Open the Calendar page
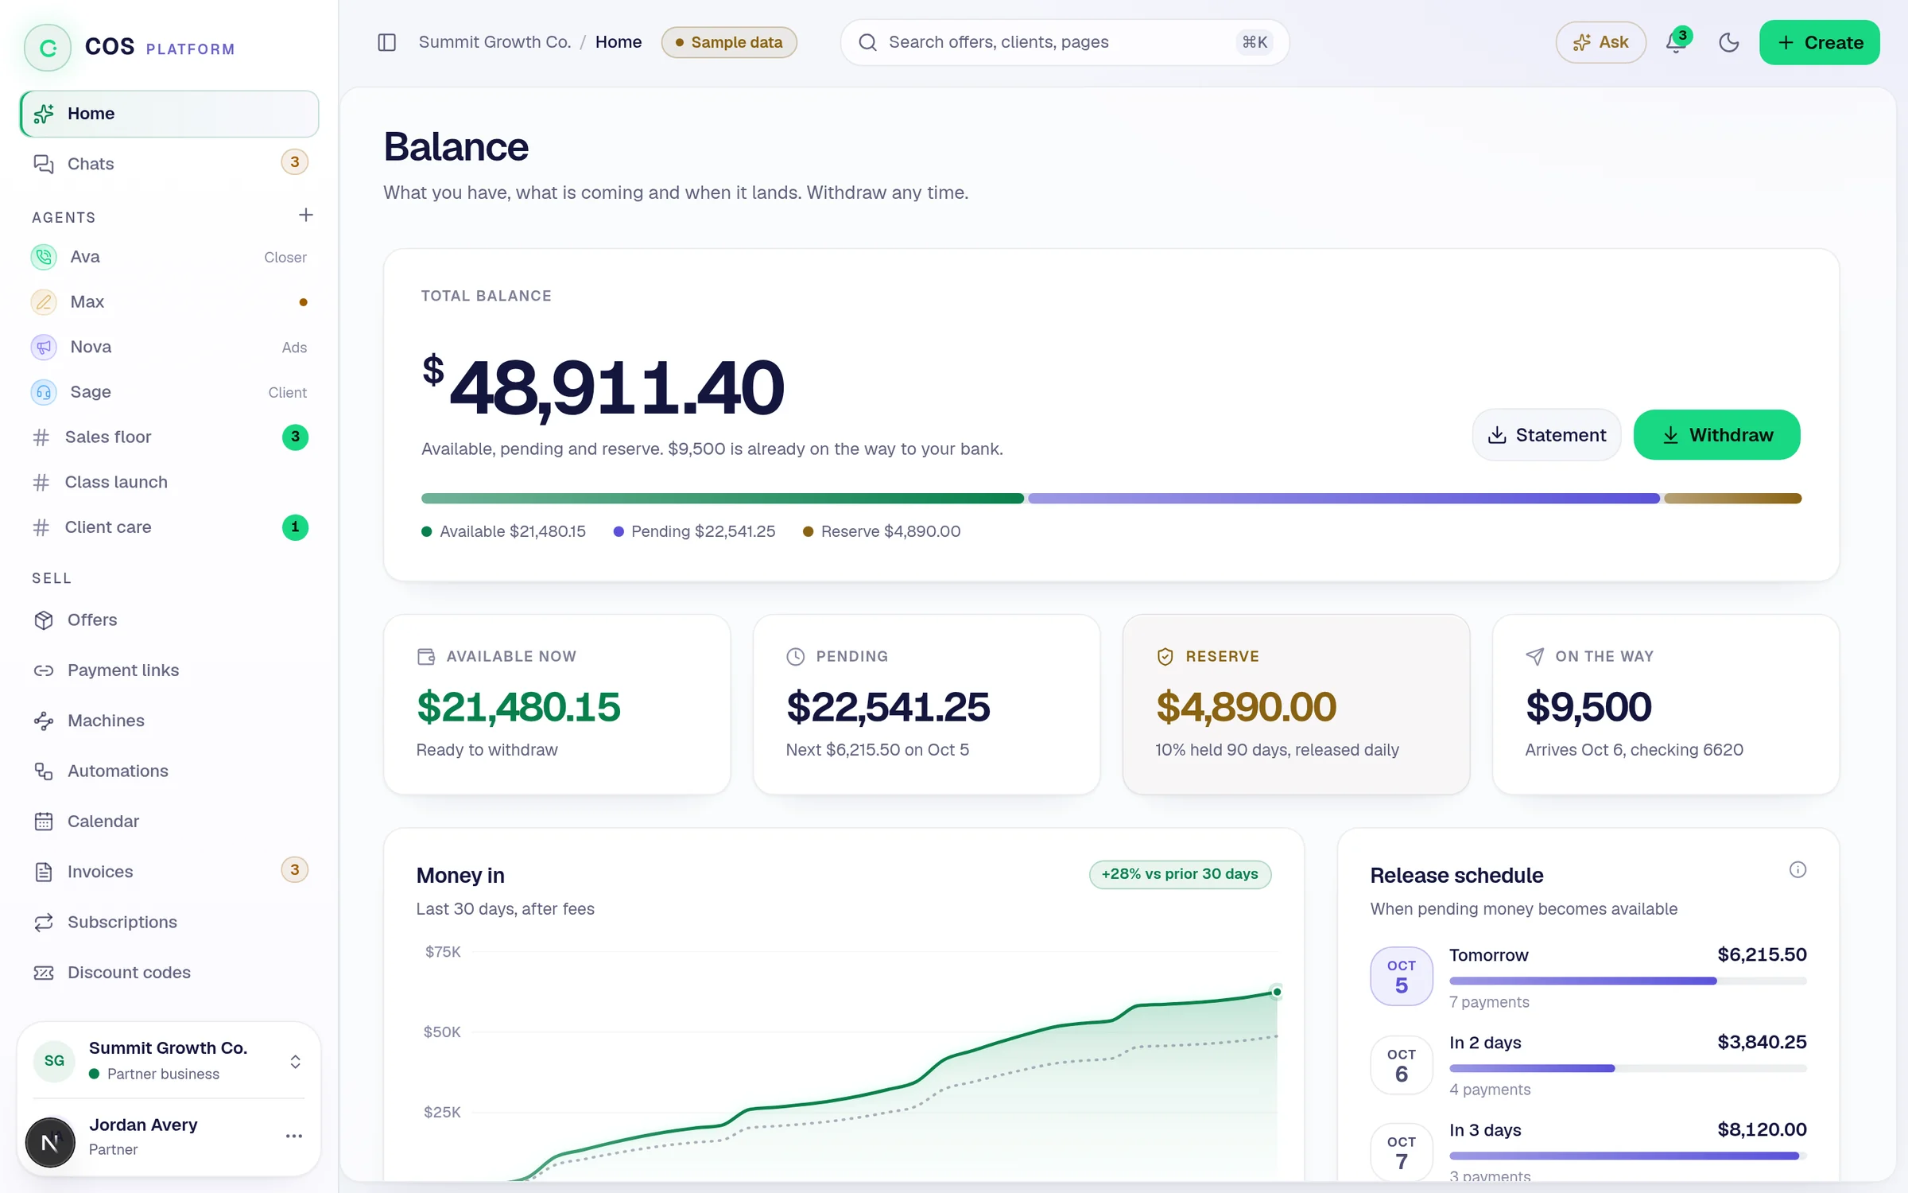 (x=169, y=822)
